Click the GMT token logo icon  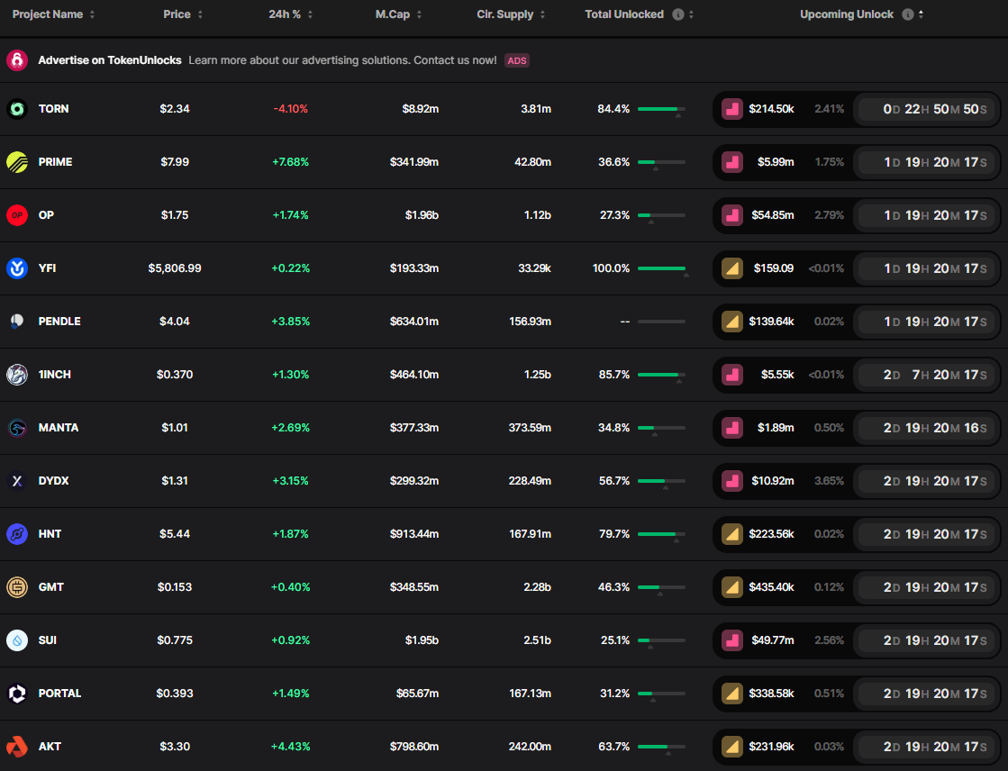(x=17, y=587)
